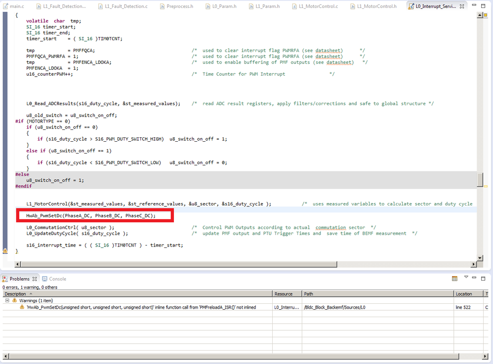Screen dimensions: 493x364
Task: Click the L0_Interru... resource cell
Action: click(287, 307)
